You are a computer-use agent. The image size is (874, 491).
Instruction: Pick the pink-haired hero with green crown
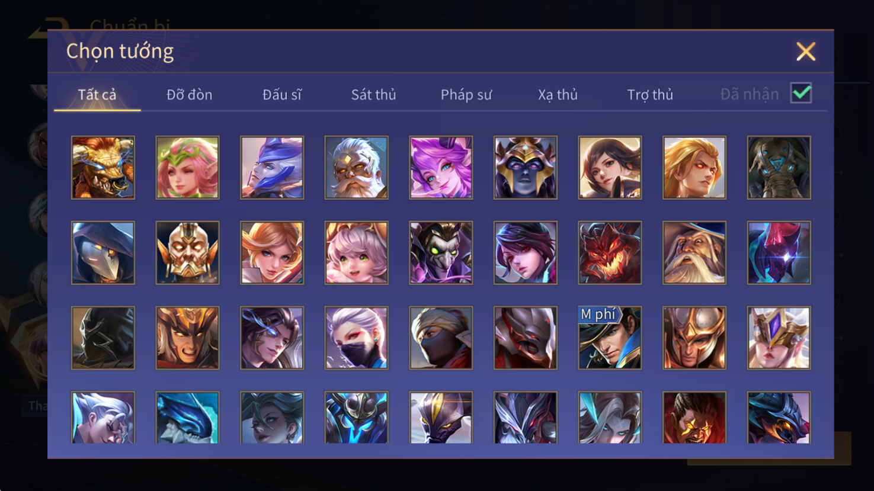tap(187, 168)
